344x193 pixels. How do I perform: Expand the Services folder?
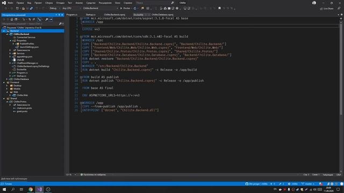10,54
